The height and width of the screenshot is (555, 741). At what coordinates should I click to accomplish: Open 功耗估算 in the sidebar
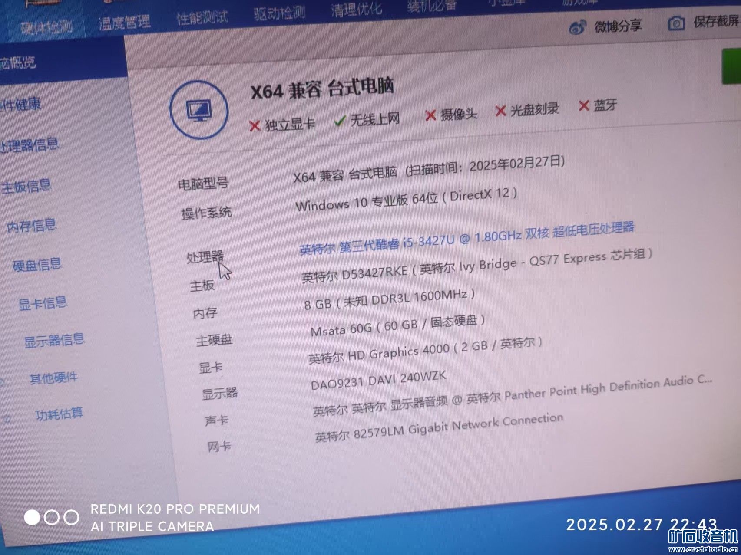(x=59, y=414)
